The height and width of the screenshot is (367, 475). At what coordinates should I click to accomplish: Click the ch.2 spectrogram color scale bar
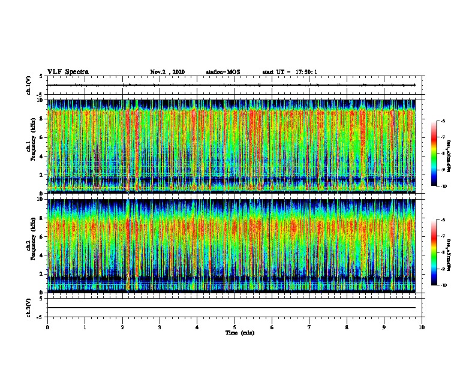(434, 252)
